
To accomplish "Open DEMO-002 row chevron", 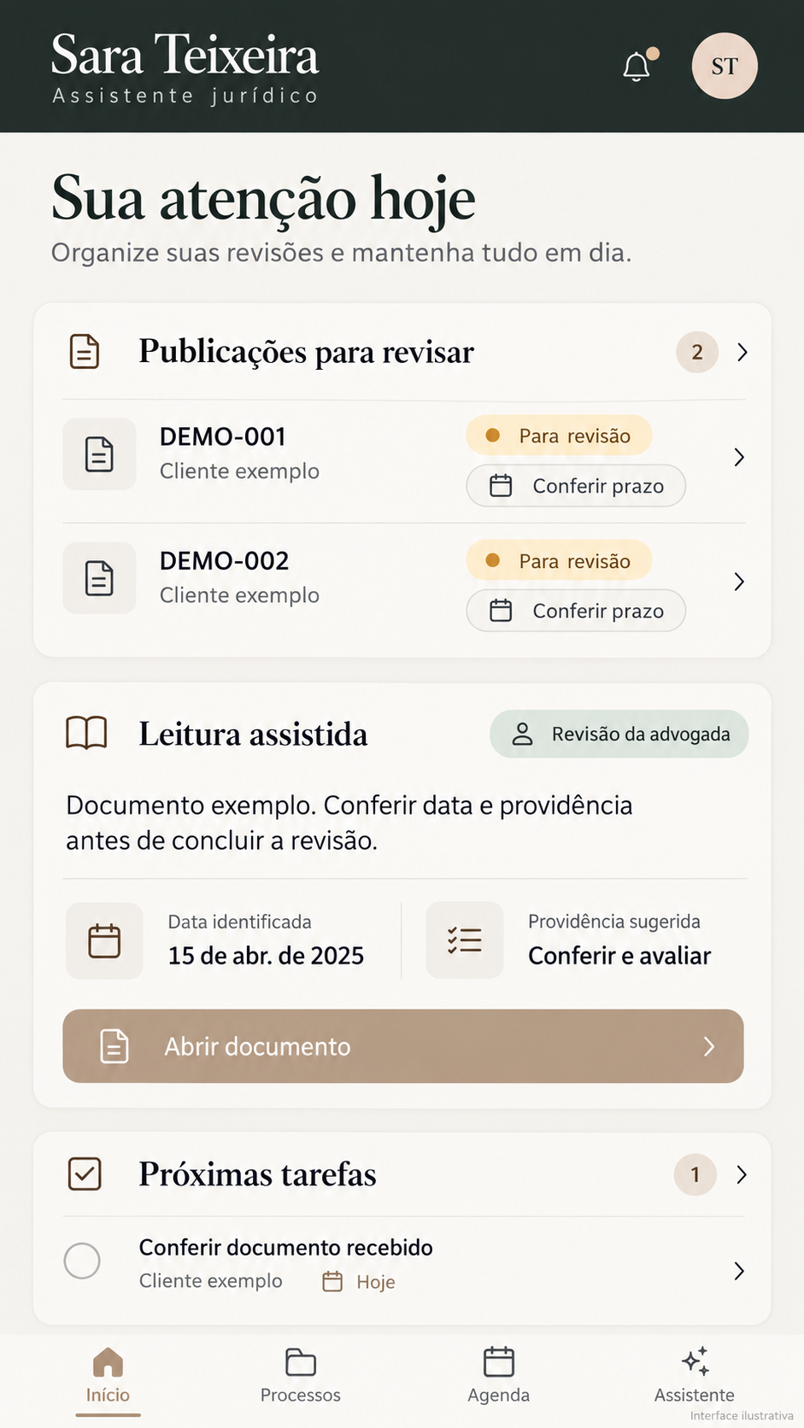I will [x=739, y=582].
